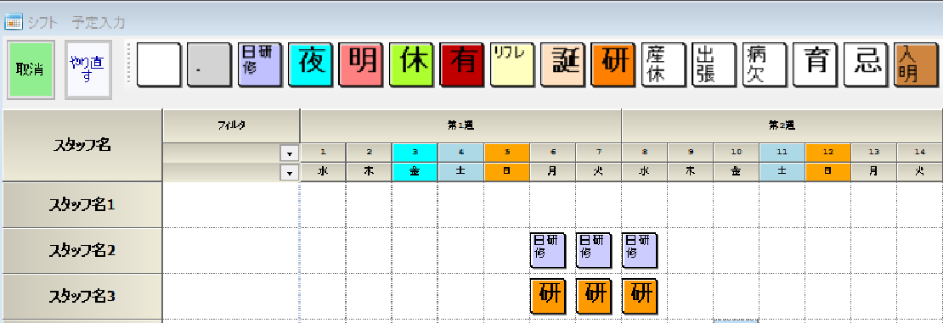Click the フィルタ column header
The width and height of the screenshot is (943, 323).
point(232,125)
